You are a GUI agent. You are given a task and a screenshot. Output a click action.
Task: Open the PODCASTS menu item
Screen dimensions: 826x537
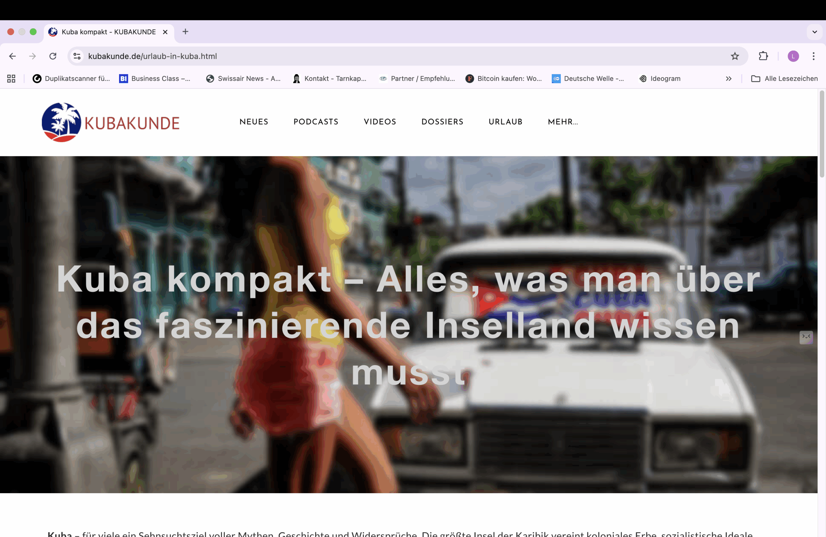(x=316, y=122)
